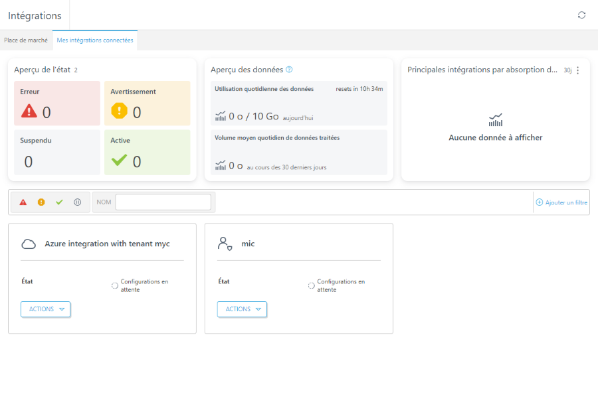Select the Mes intégrations connectées tab

point(95,40)
